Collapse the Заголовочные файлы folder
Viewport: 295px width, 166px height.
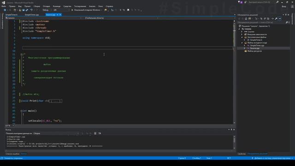[242, 37]
